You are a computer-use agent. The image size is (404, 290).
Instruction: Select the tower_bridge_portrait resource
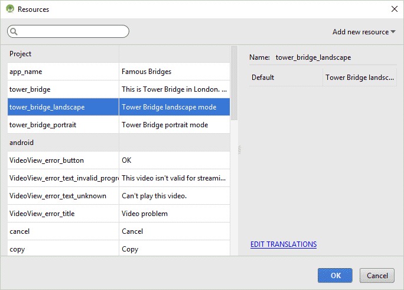pyautogui.click(x=63, y=125)
